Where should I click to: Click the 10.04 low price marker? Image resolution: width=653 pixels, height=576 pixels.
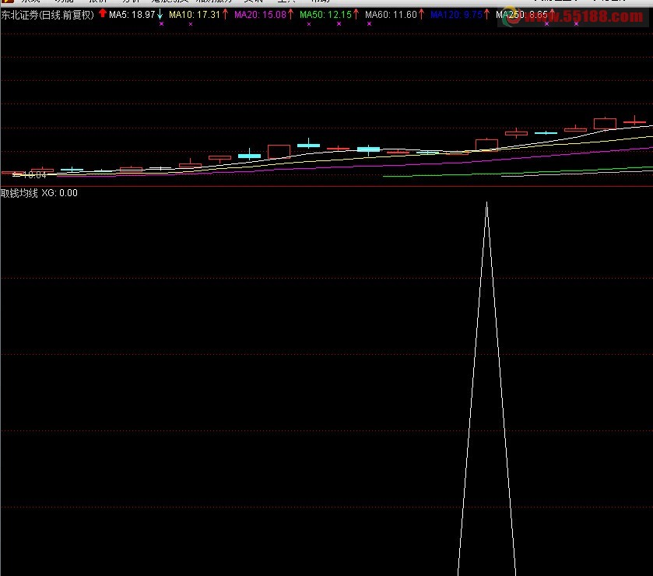pos(33,175)
